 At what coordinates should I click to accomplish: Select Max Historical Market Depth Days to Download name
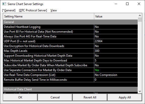pos(49,60)
